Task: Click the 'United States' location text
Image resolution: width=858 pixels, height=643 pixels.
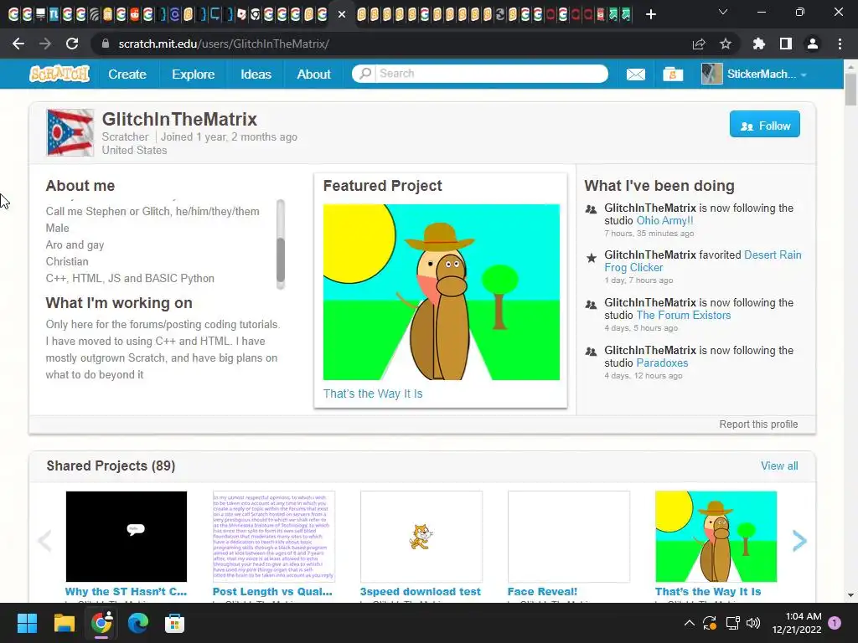Action: [x=134, y=150]
